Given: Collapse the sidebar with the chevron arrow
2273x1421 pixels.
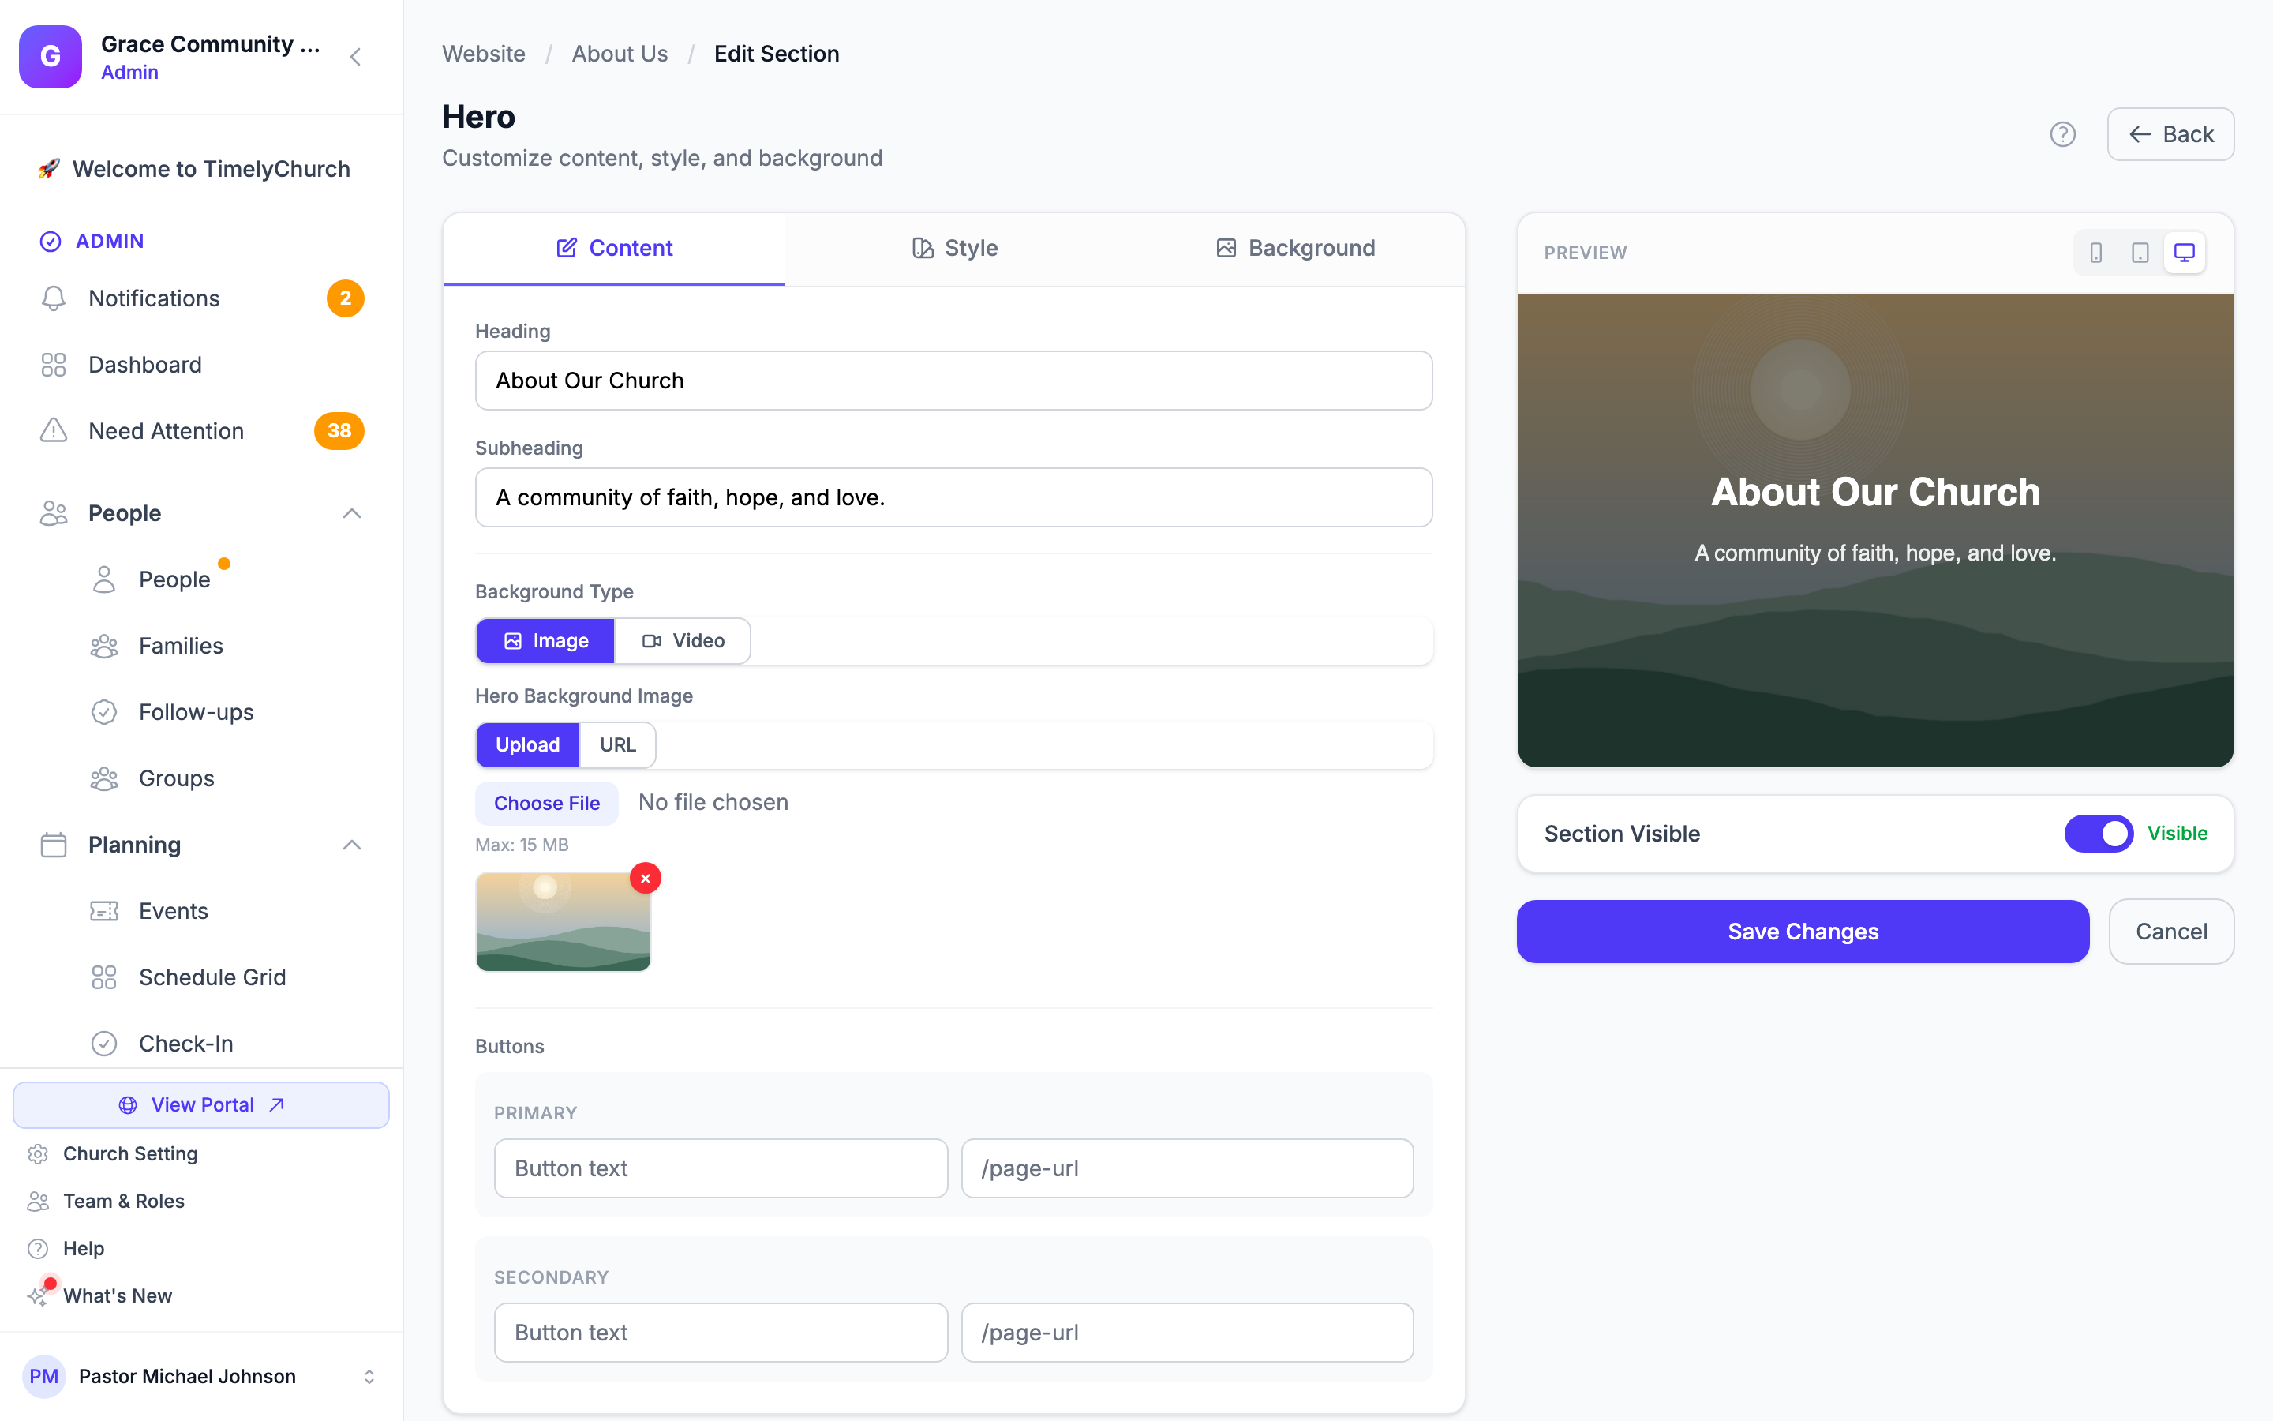Looking at the screenshot, I should 355,58.
